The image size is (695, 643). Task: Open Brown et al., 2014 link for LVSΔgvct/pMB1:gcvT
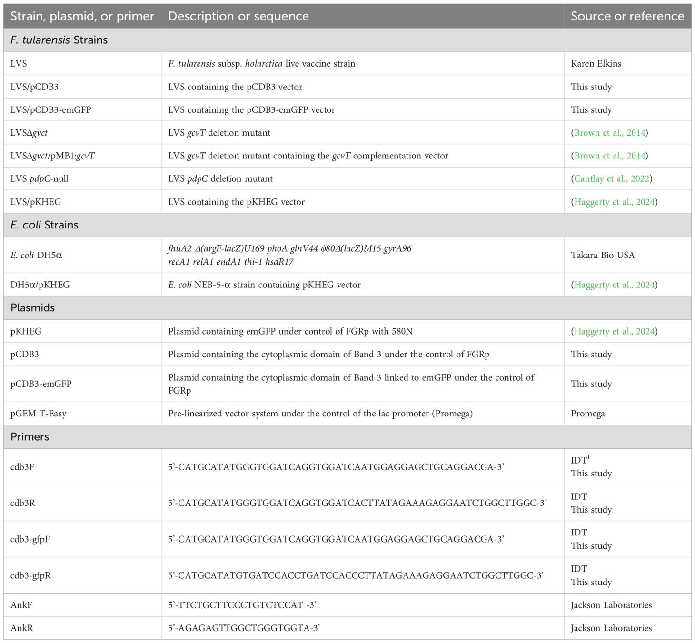pos(609,156)
